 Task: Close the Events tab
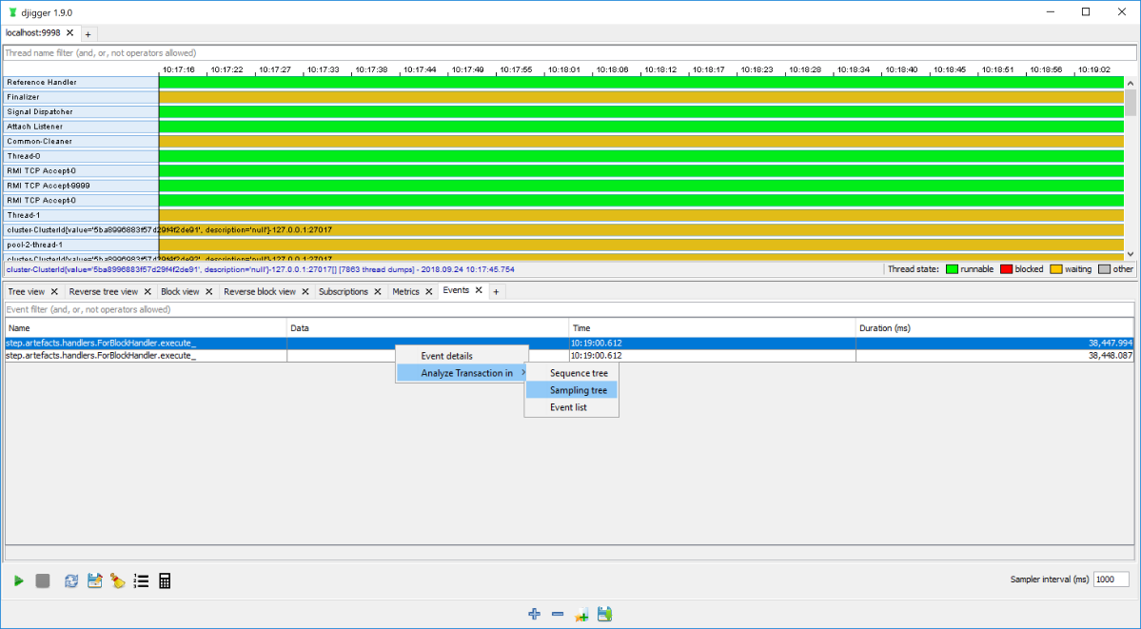479,290
